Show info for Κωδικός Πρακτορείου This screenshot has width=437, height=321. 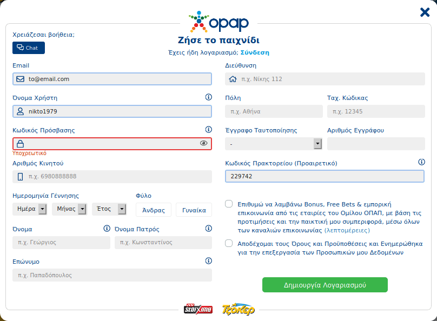(422, 162)
